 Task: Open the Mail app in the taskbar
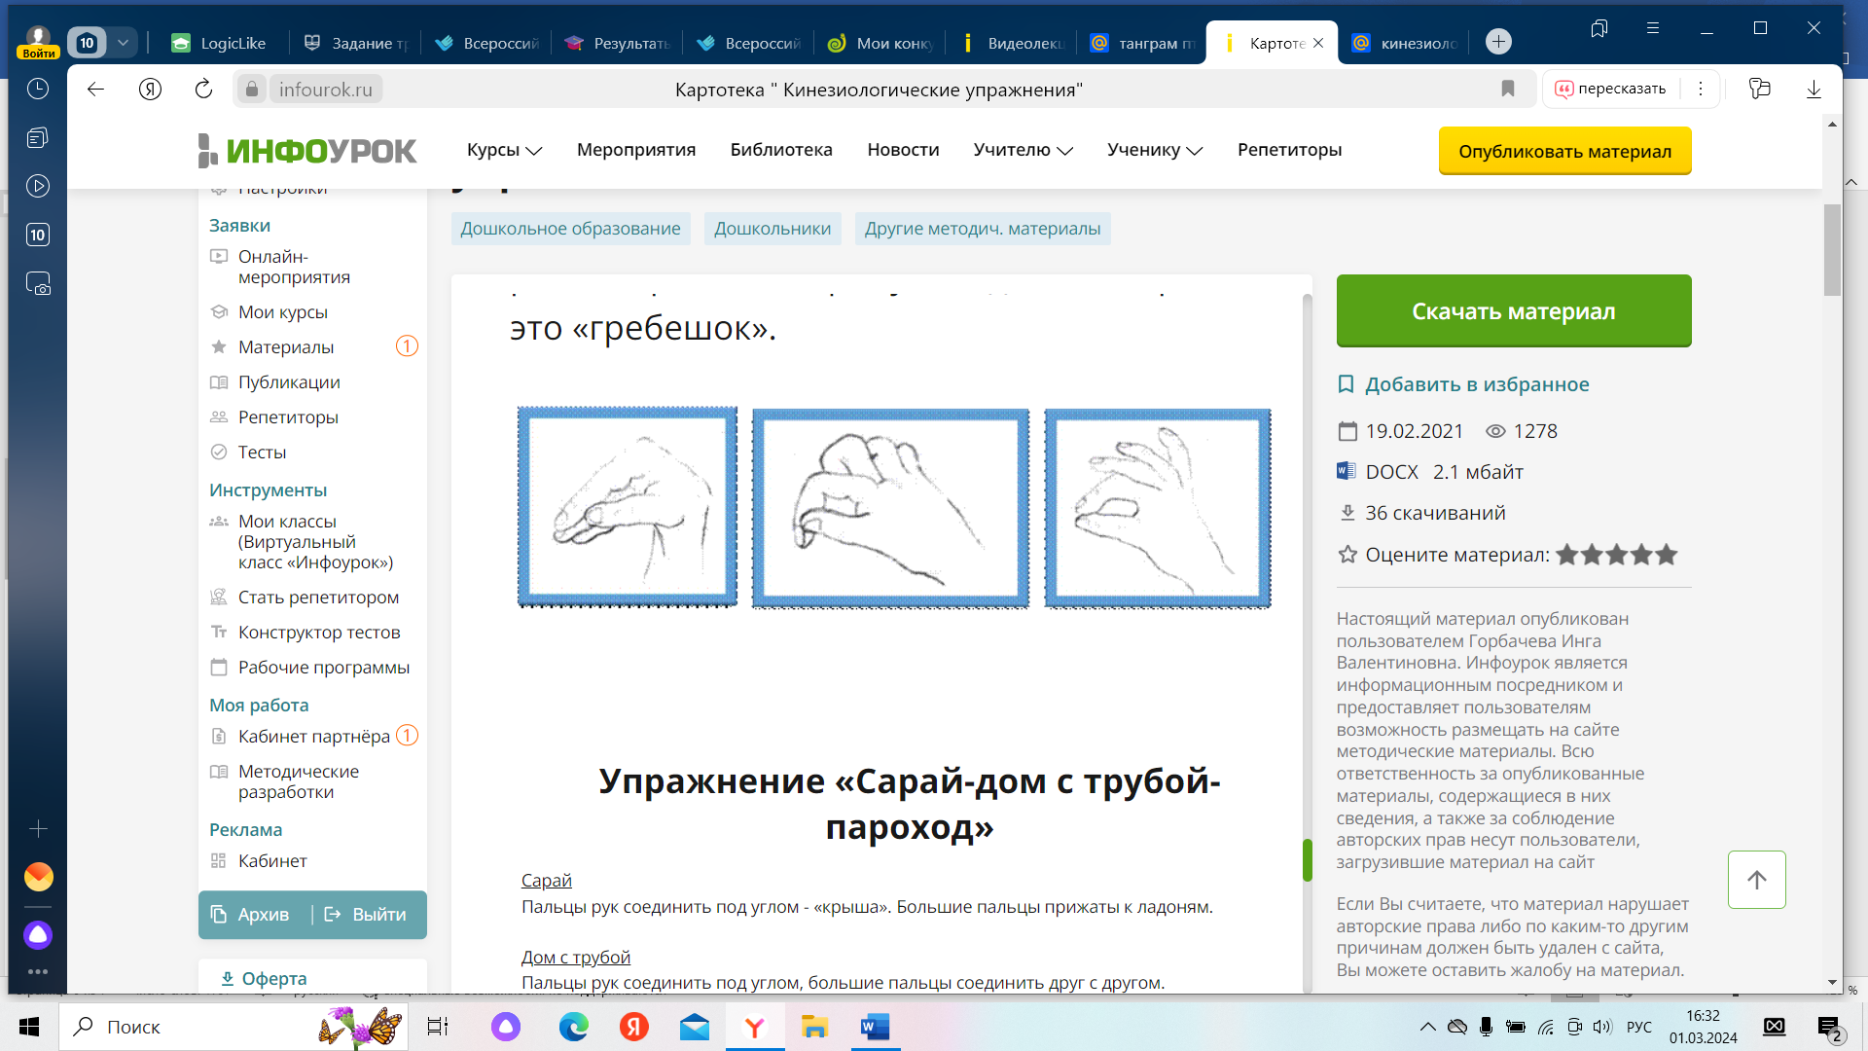pyautogui.click(x=695, y=1027)
